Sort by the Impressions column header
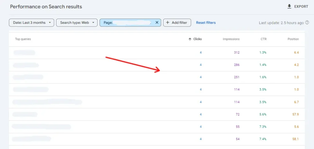Screen dimensions: 314x149 point(231,39)
